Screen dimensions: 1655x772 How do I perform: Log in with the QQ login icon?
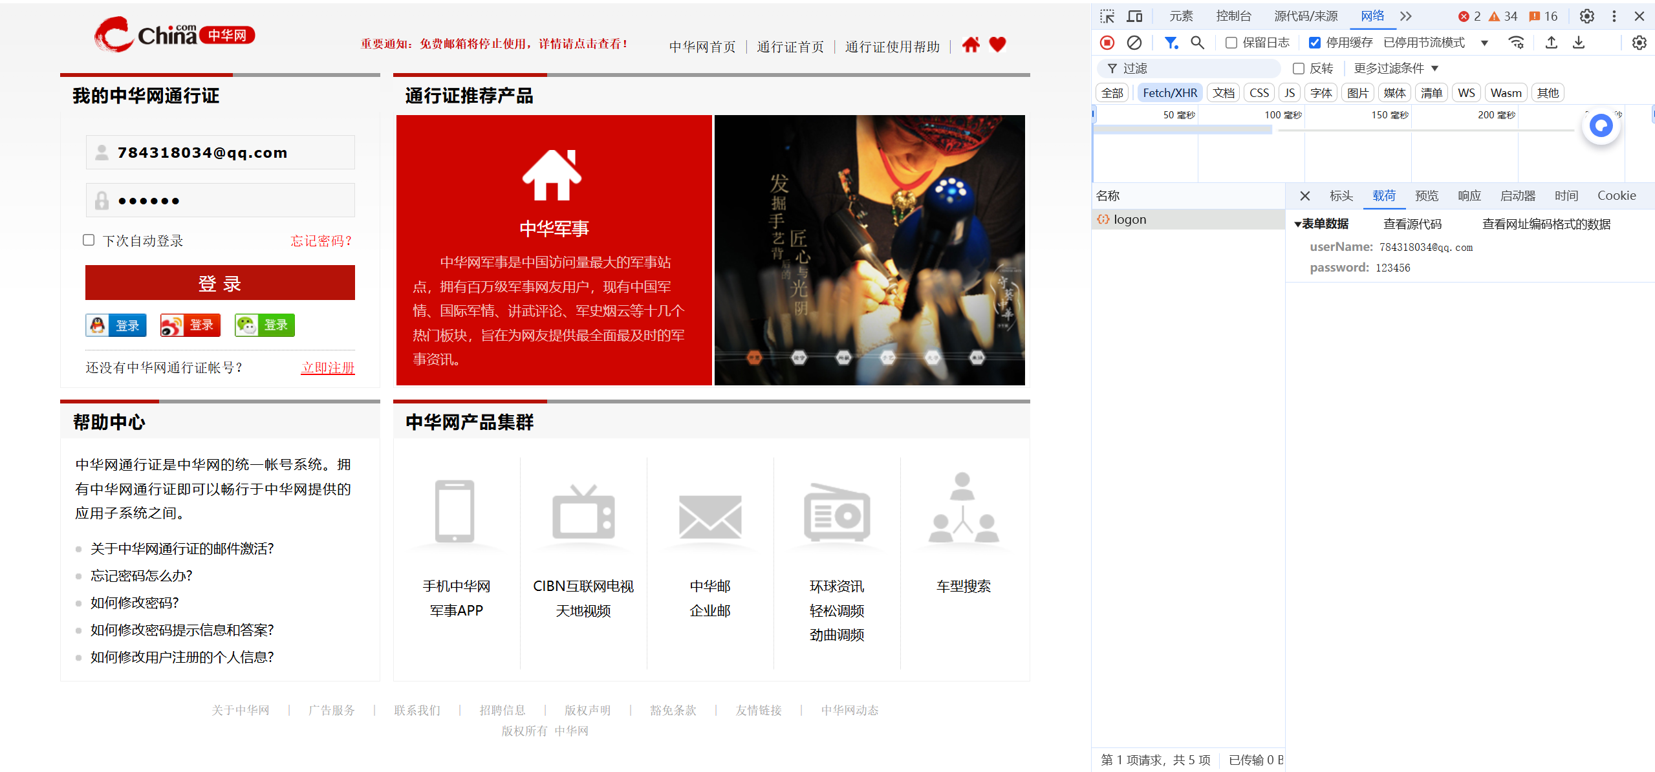tap(116, 325)
